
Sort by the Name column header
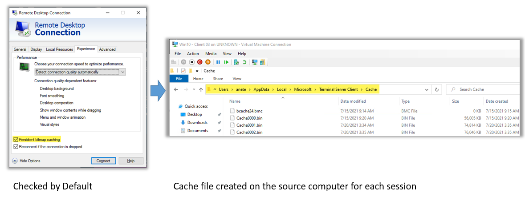[x=235, y=101]
